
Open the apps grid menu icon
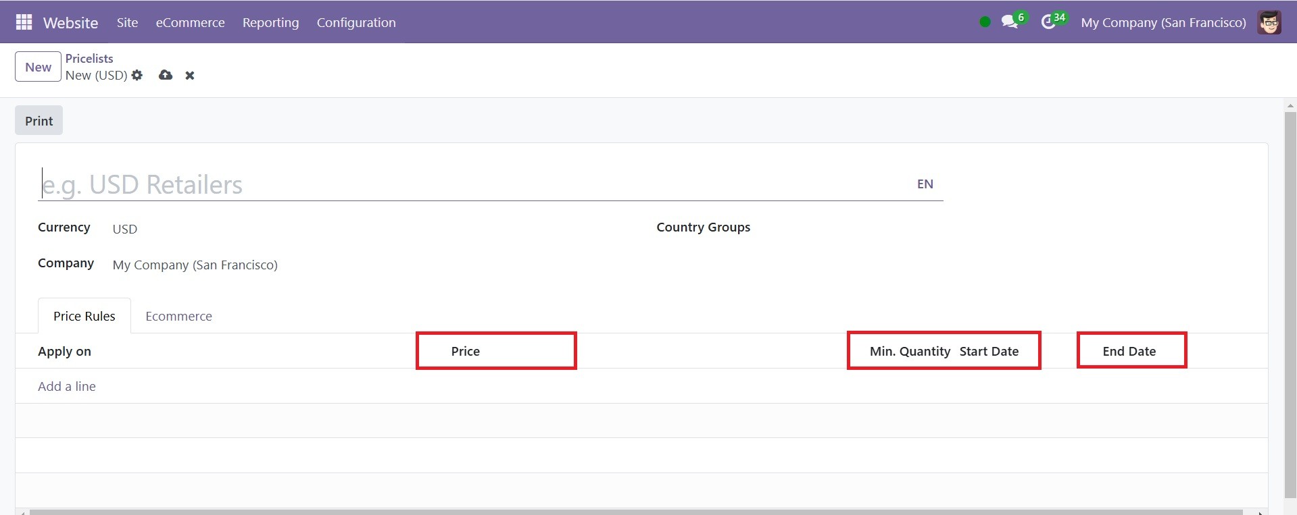click(24, 22)
